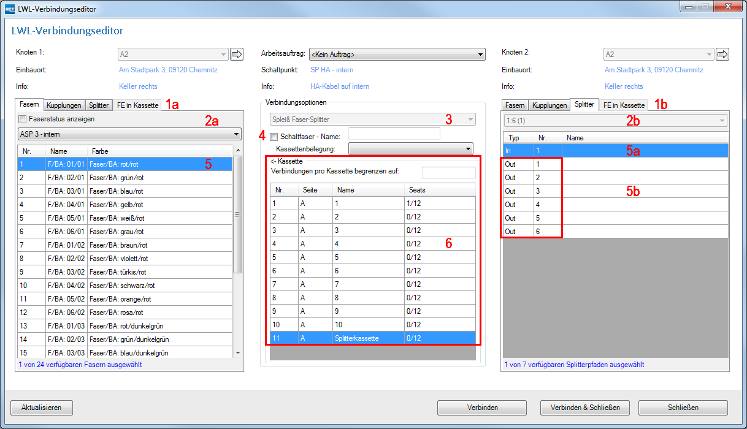The width and height of the screenshot is (747, 429).
Task: Open the Knoten 1 A2 dropdown
Action: 172,54
